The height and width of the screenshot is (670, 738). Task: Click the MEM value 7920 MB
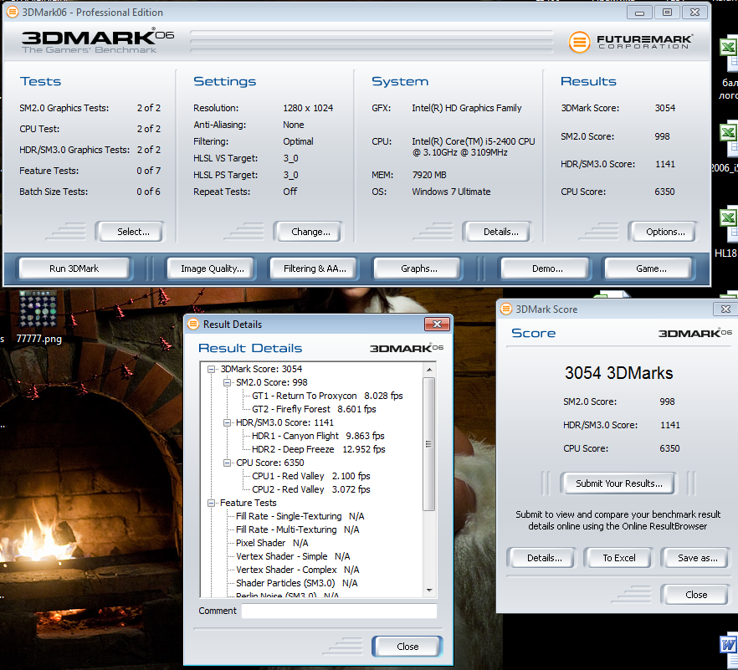(428, 175)
